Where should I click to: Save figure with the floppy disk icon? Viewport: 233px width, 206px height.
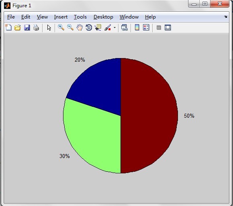[27, 27]
